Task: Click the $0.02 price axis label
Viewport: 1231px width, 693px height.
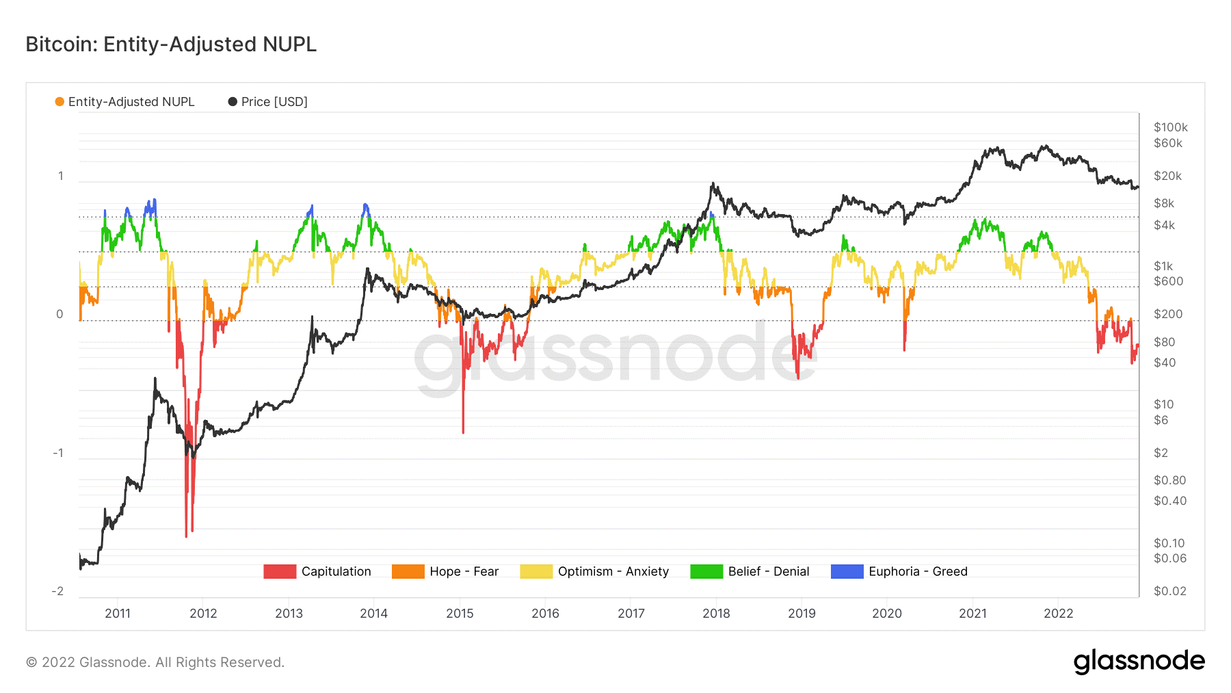Action: click(x=1170, y=591)
